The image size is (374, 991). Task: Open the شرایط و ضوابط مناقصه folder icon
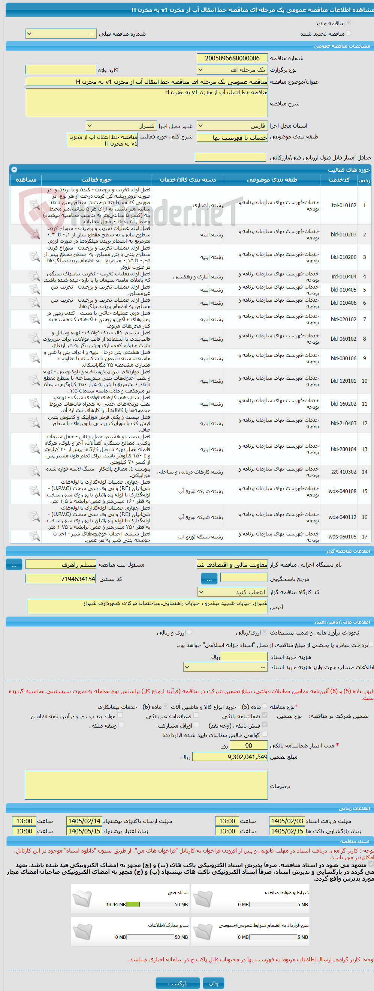pyautogui.click(x=203, y=899)
